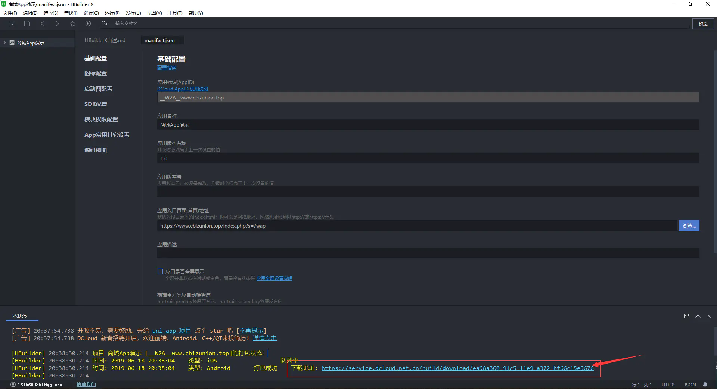This screenshot has height=389, width=717.
Task: Open the 工具(T) menu
Action: [175, 13]
